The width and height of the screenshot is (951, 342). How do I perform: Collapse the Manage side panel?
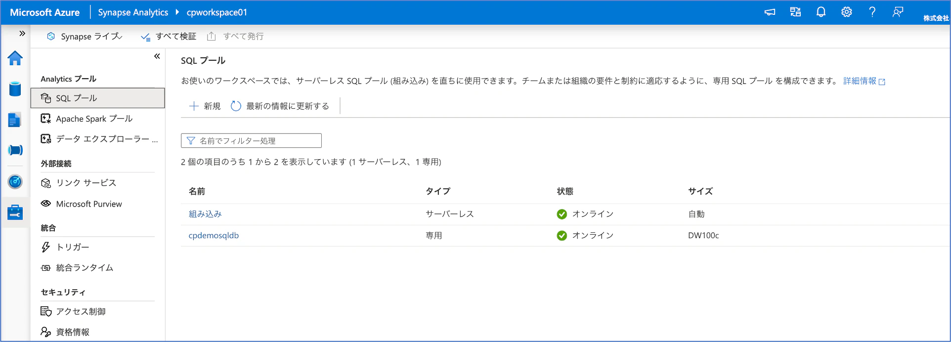tap(157, 56)
